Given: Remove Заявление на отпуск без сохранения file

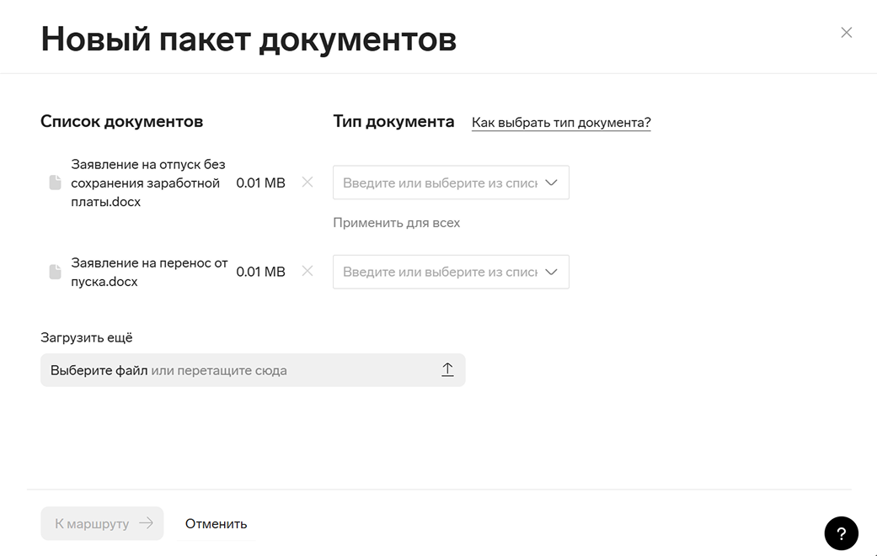Looking at the screenshot, I should point(307,182).
